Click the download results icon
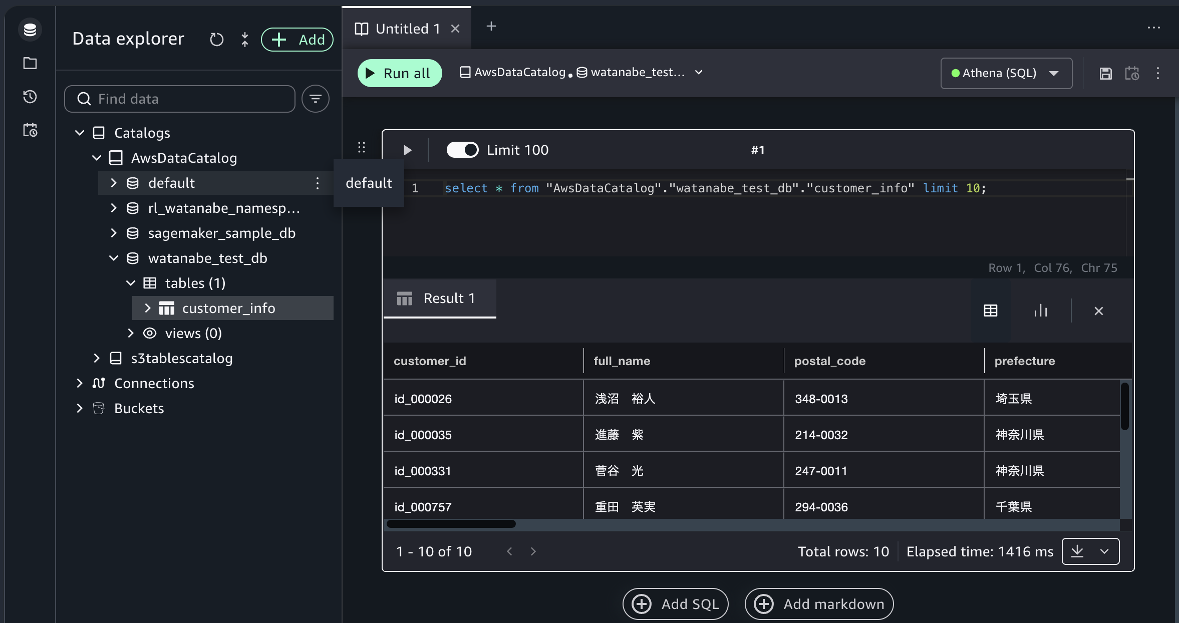 (1077, 551)
